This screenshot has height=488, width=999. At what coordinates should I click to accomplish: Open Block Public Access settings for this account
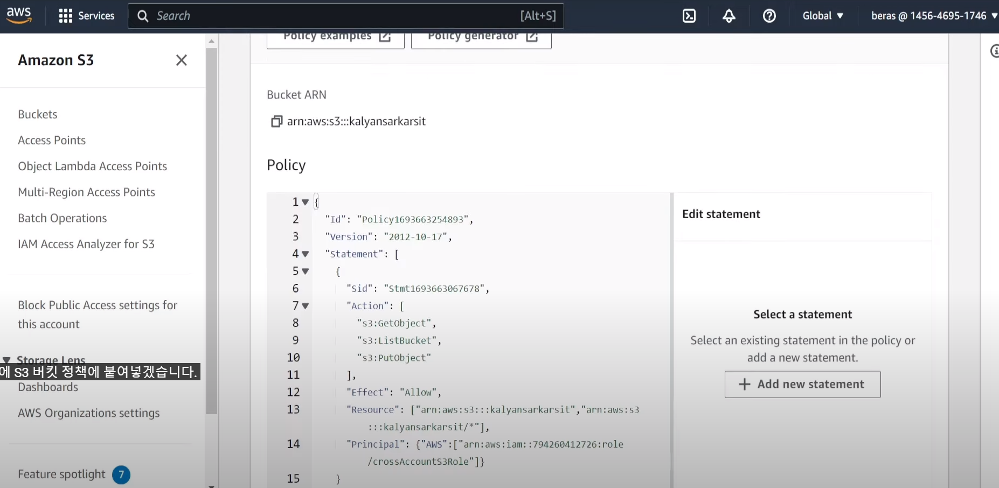click(98, 315)
